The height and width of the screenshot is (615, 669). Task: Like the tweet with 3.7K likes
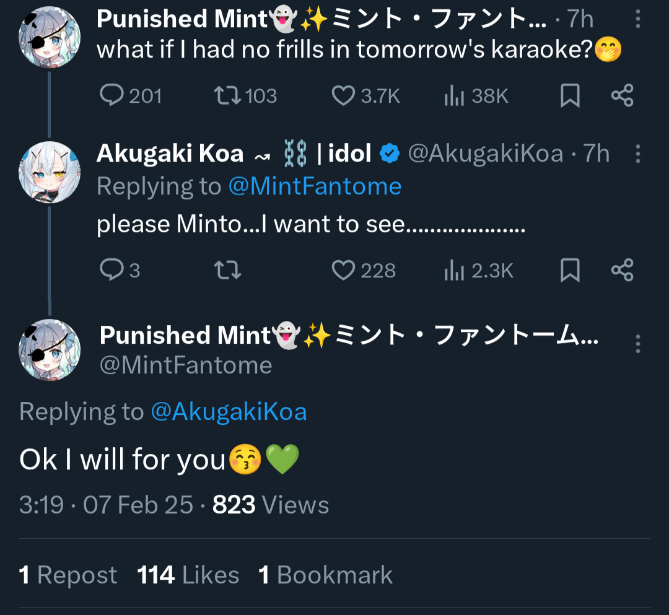tap(343, 95)
